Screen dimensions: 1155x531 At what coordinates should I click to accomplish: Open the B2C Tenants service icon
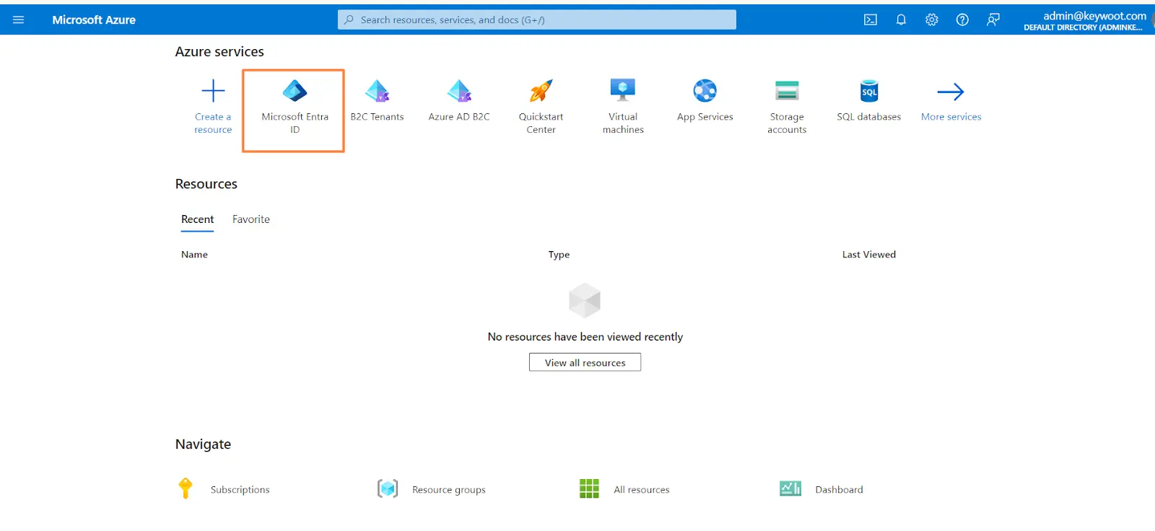[377, 91]
